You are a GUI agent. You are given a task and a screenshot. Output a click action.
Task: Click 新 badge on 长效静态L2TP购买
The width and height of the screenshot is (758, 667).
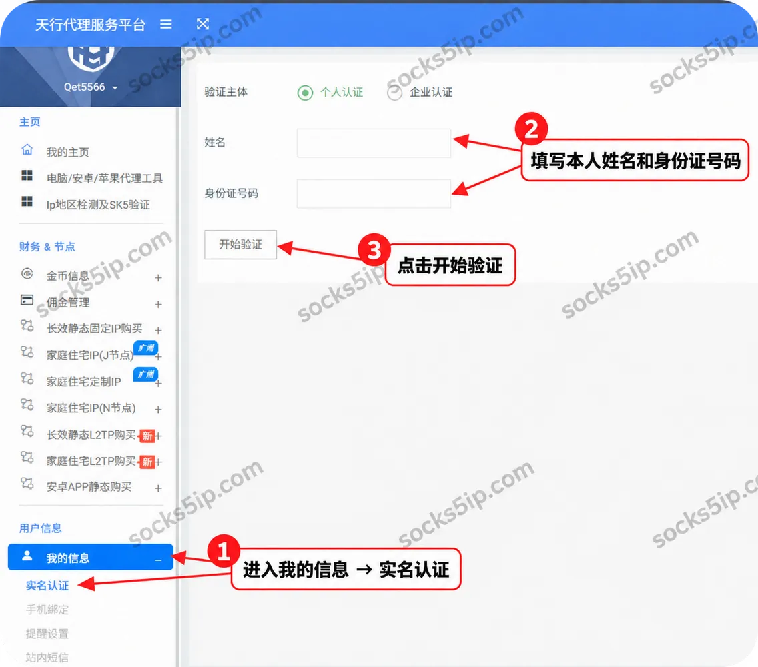click(147, 436)
